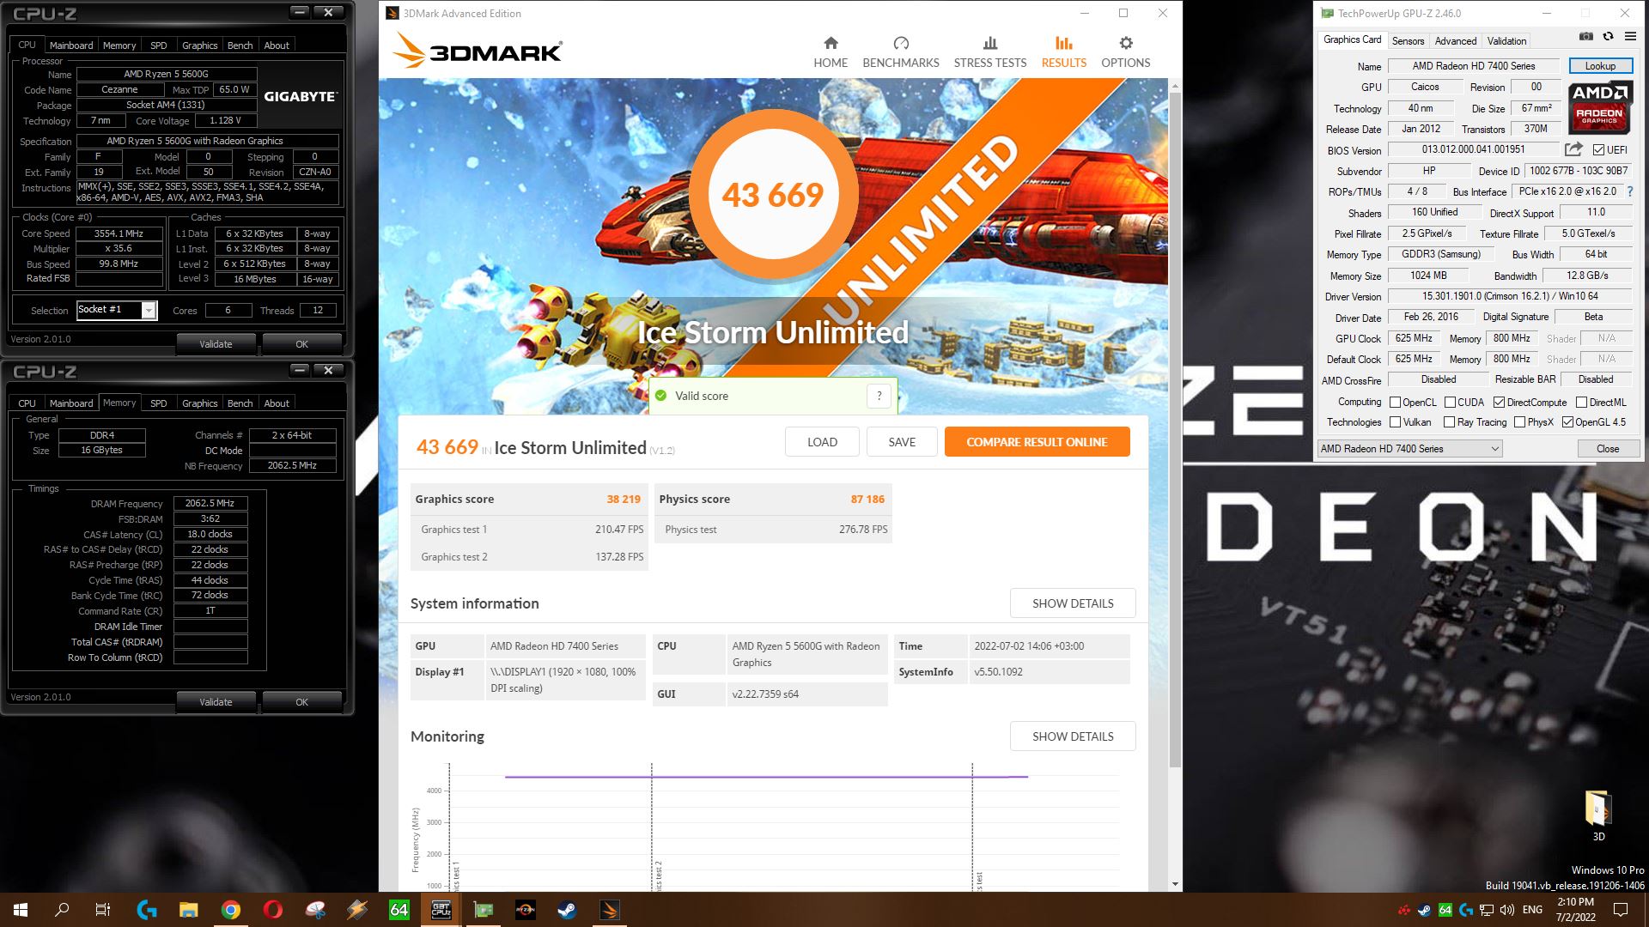Screen dimensions: 1649x927
Task: Click Validate in the top CPU-Z window
Action: tap(216, 344)
